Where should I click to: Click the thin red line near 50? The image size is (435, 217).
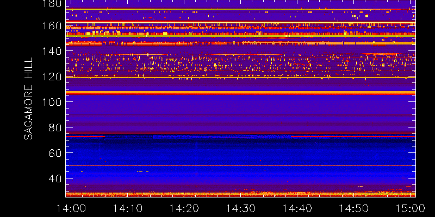pos(240,166)
